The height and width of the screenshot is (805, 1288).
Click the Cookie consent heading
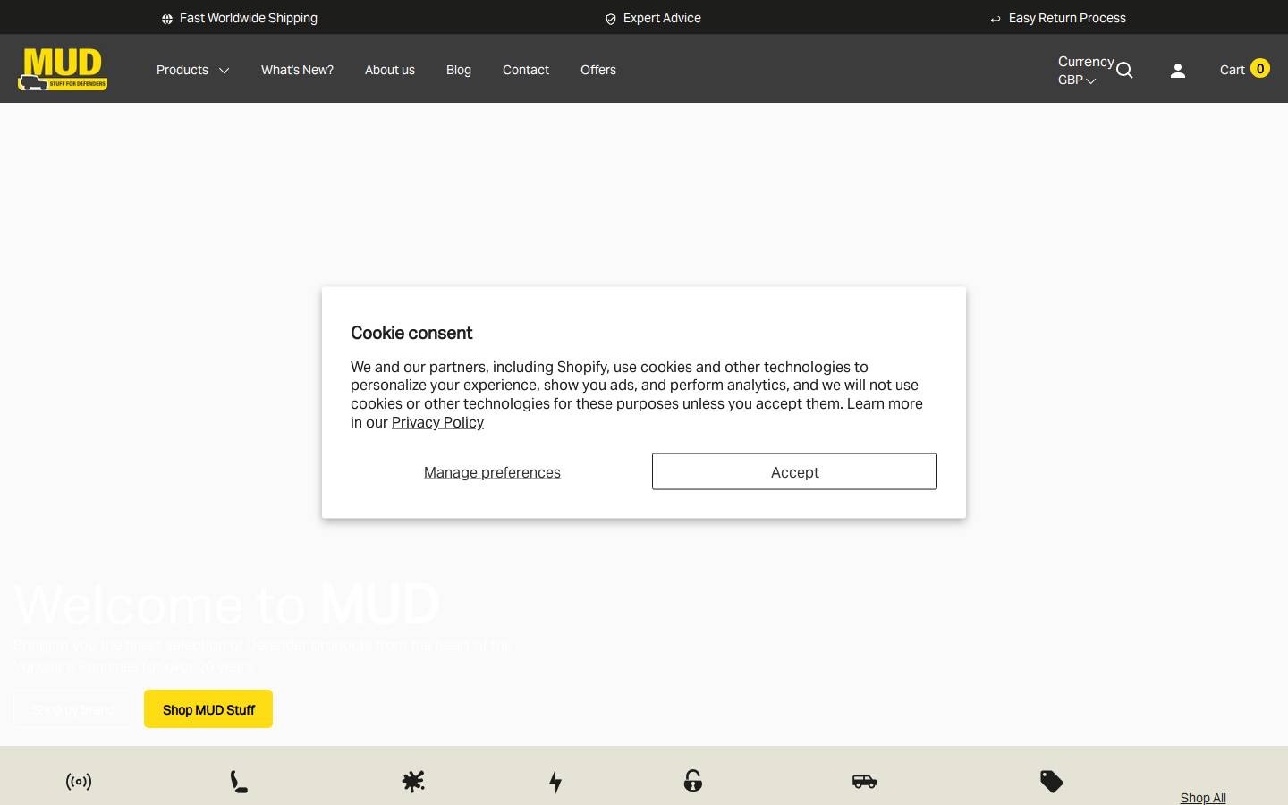pyautogui.click(x=411, y=333)
